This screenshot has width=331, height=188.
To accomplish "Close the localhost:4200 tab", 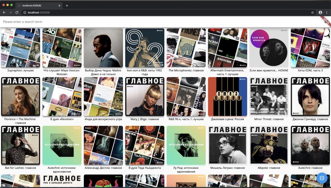I will tap(60, 6).
